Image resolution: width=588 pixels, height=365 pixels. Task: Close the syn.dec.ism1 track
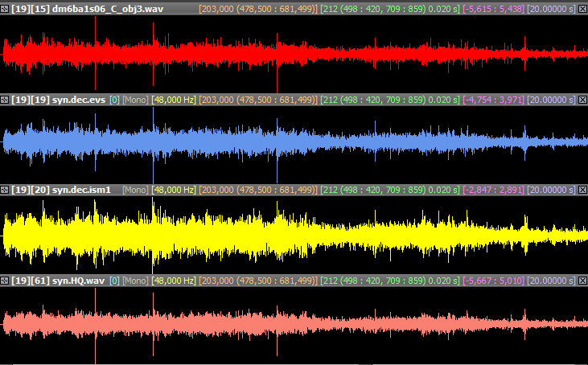582,190
